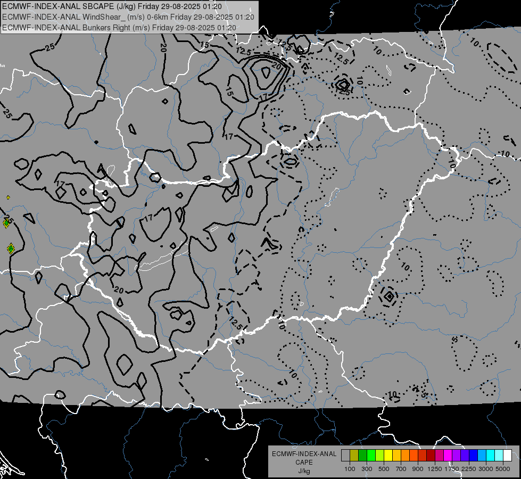Click the pale cyan legend swatch
The height and width of the screenshot is (479, 521).
pyautogui.click(x=499, y=455)
